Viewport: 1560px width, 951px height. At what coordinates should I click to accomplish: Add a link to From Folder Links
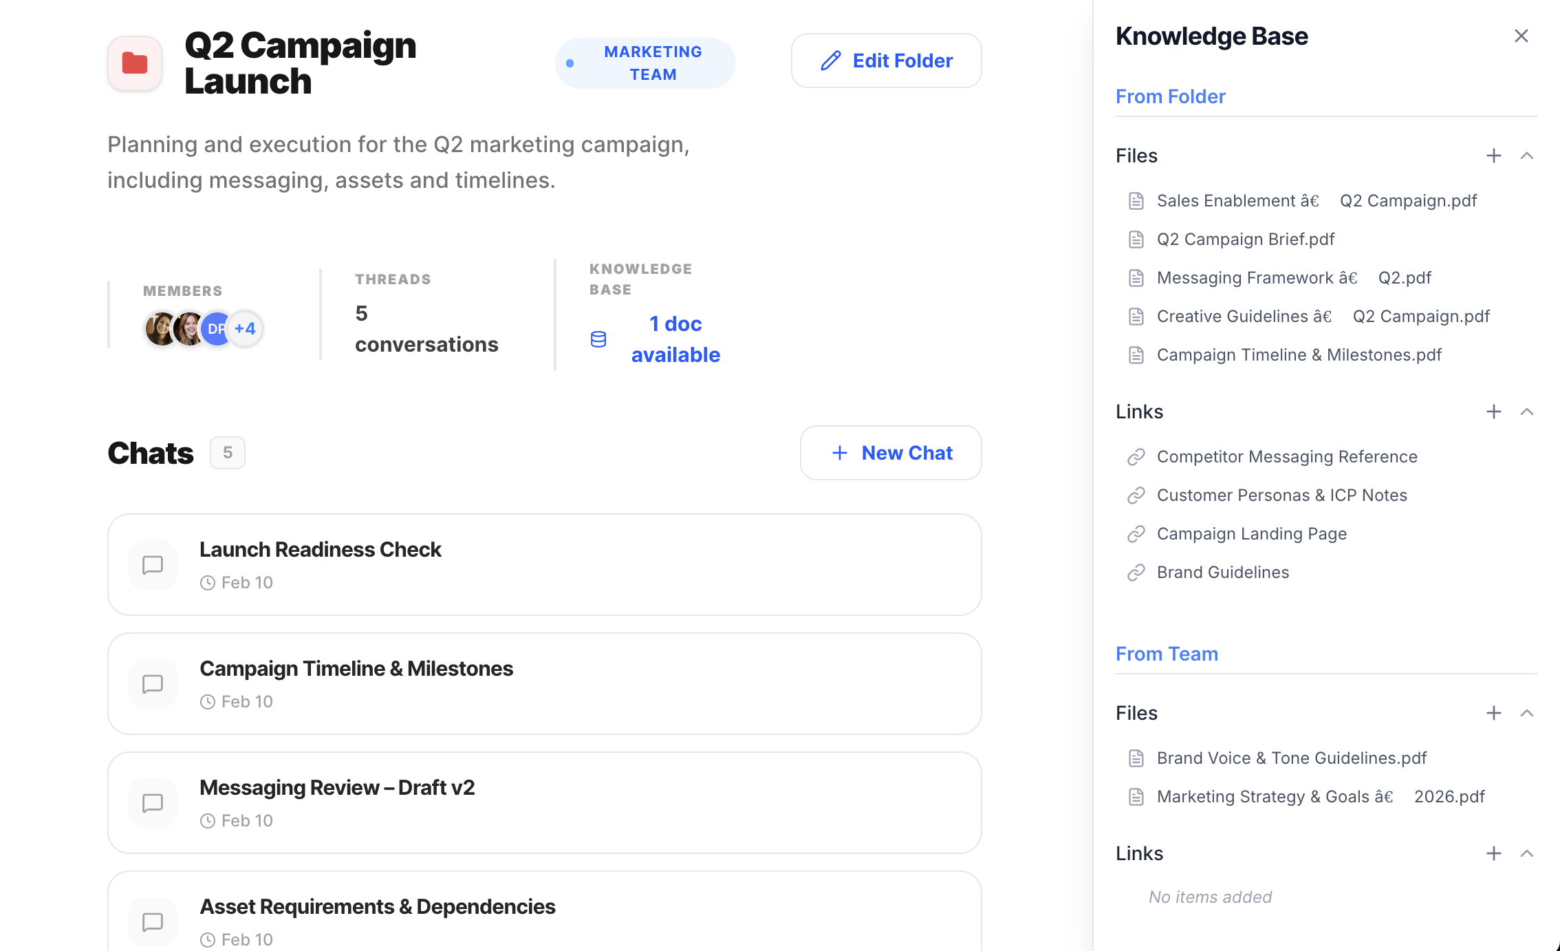tap(1493, 412)
